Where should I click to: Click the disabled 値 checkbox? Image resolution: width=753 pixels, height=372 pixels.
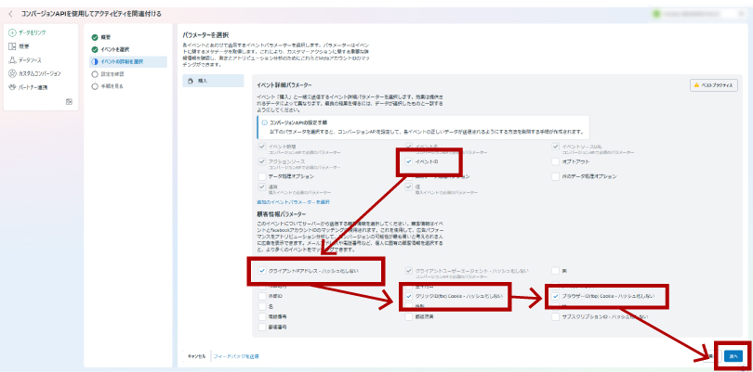(x=409, y=186)
